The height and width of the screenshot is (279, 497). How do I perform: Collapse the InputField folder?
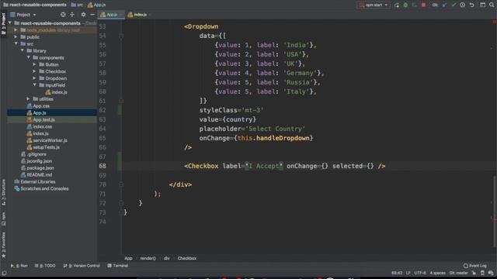coord(34,85)
